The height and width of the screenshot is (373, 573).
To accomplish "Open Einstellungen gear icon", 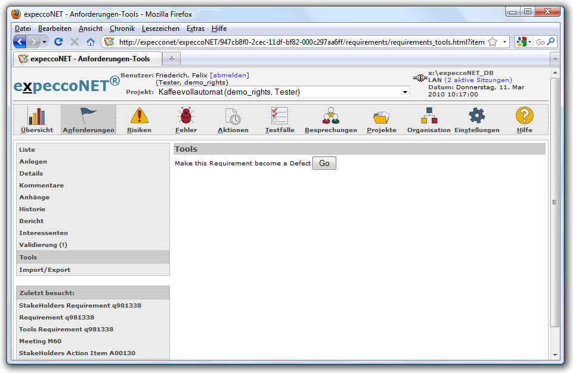I will point(476,116).
